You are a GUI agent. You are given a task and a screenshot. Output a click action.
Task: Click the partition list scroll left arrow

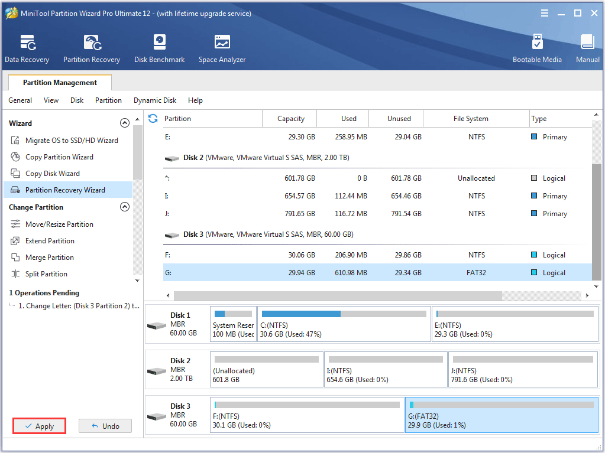pyautogui.click(x=168, y=295)
